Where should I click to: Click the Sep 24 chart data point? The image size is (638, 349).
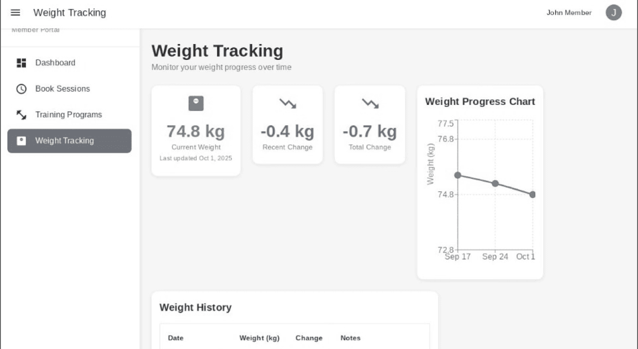[495, 184]
